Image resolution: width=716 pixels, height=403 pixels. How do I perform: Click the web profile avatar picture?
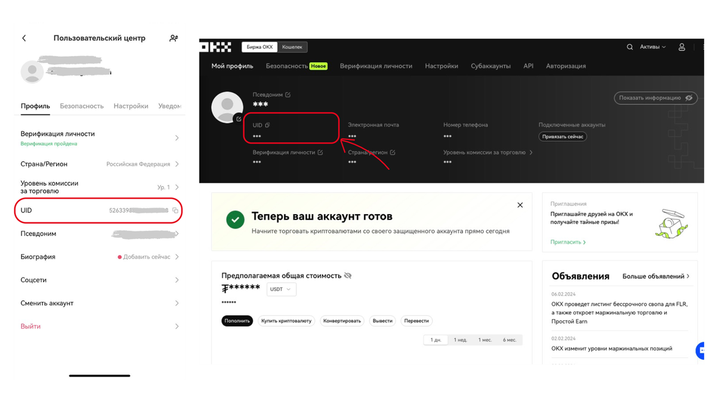227,107
